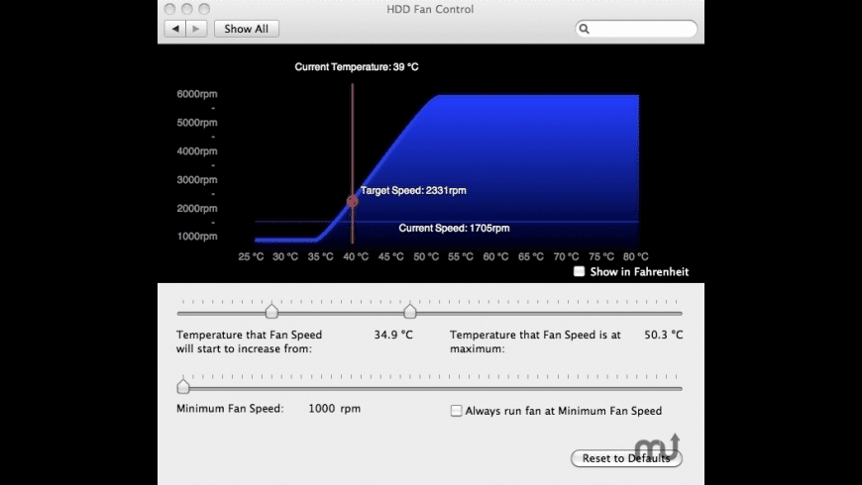Click the 'Minimum Fan Speed:' label
The height and width of the screenshot is (485, 862).
click(230, 409)
